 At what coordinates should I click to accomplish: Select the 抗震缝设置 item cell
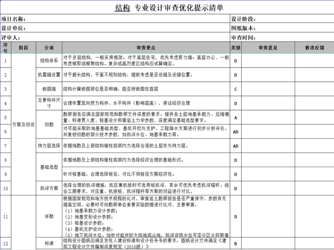pyautogui.click(x=49, y=75)
